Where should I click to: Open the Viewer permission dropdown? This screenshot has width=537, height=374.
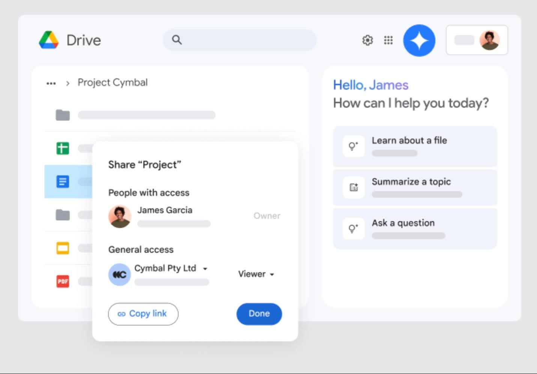[x=256, y=274]
